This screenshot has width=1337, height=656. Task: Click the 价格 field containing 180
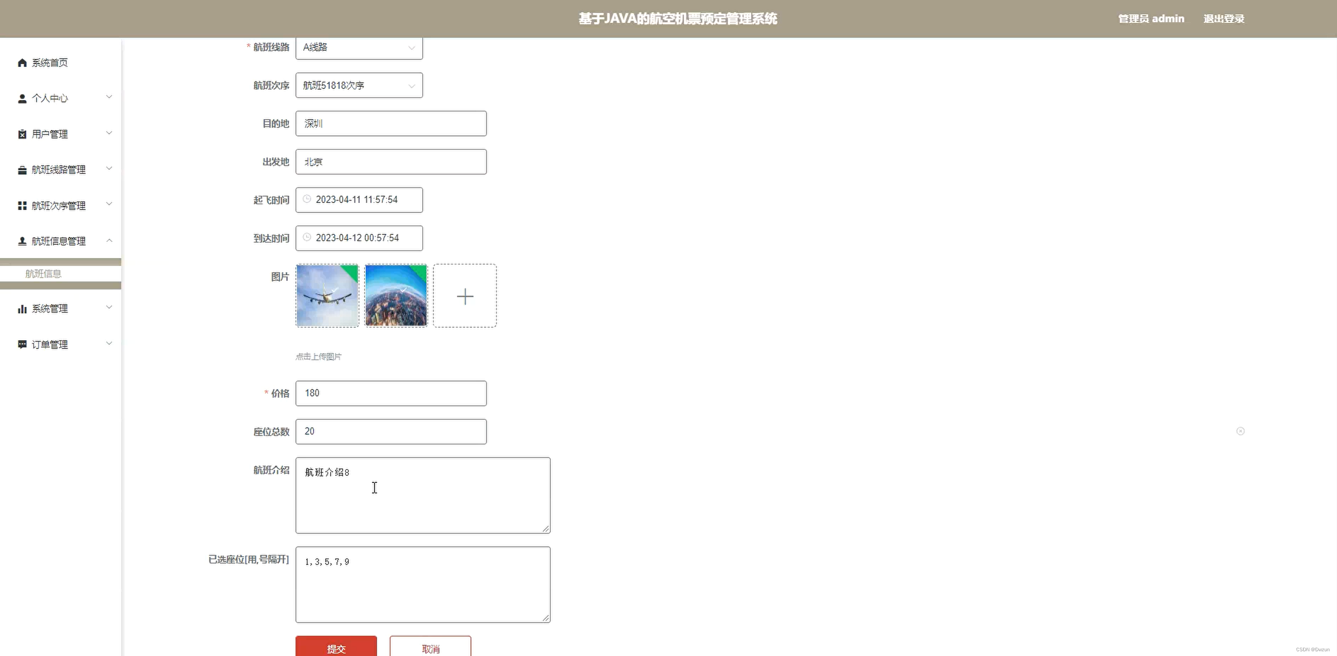[x=391, y=393]
